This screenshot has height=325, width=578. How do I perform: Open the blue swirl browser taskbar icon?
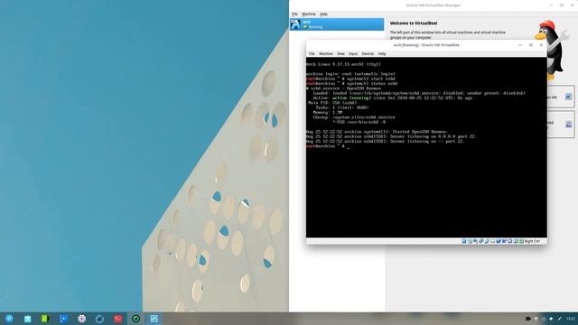(99, 319)
